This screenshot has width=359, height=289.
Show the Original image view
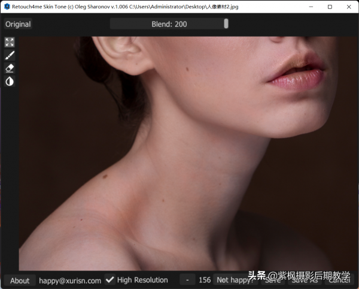coord(18,24)
